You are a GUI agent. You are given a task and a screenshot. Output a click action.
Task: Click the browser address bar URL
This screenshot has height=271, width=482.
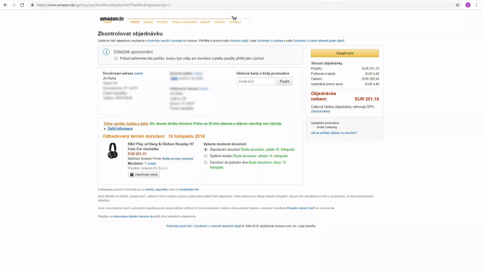click(x=103, y=5)
